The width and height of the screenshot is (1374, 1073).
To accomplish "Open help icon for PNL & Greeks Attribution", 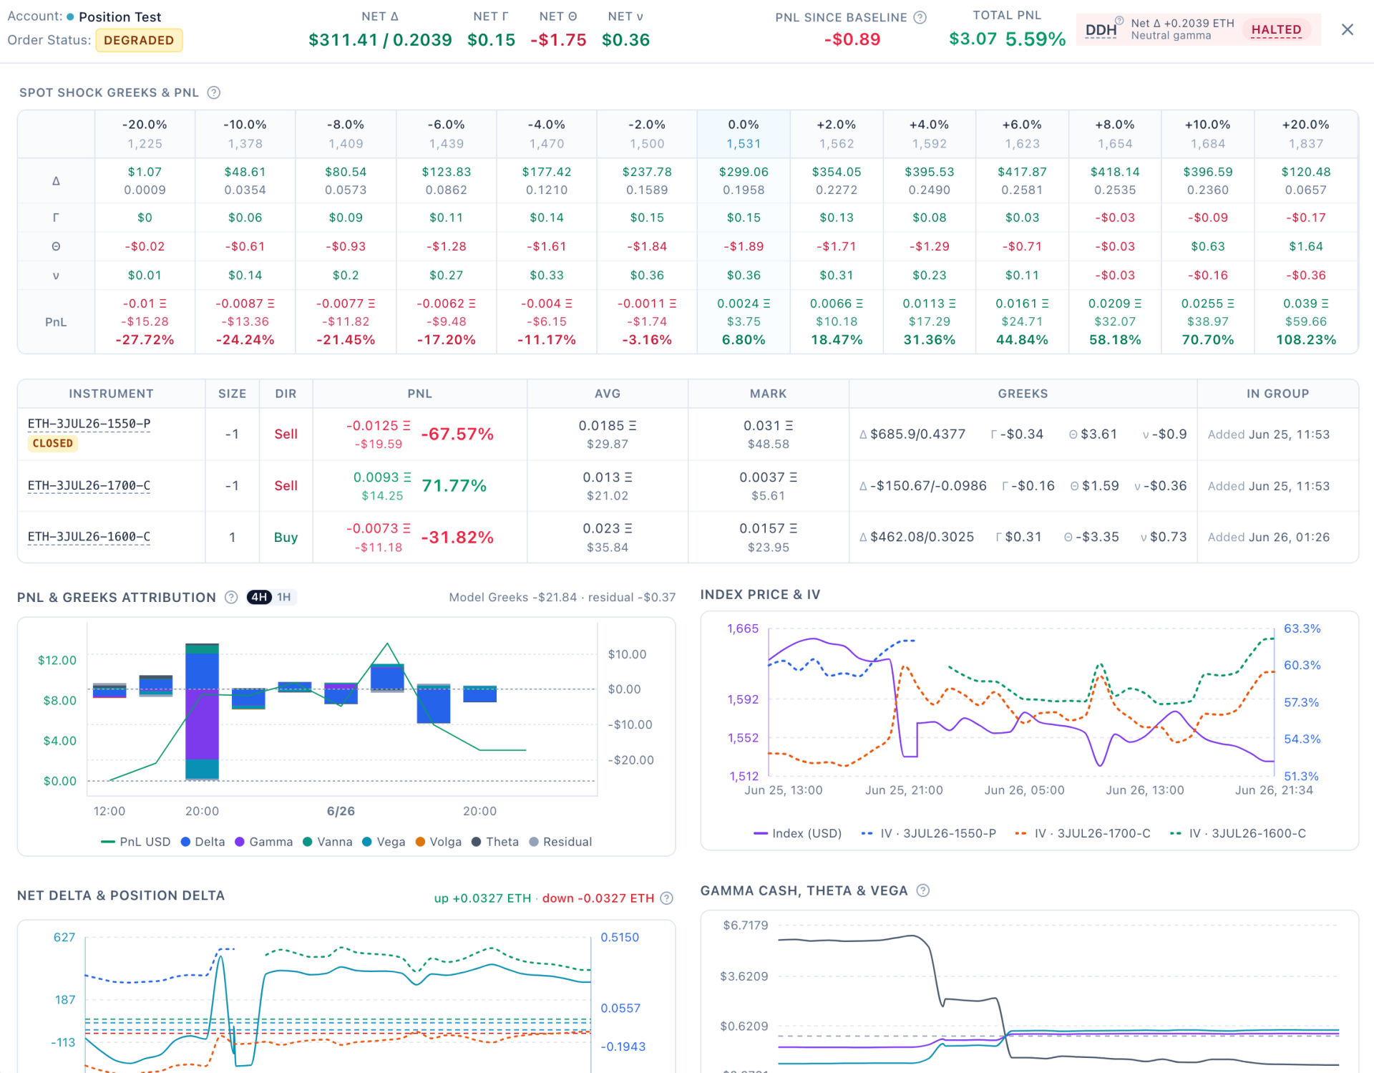I will [231, 597].
